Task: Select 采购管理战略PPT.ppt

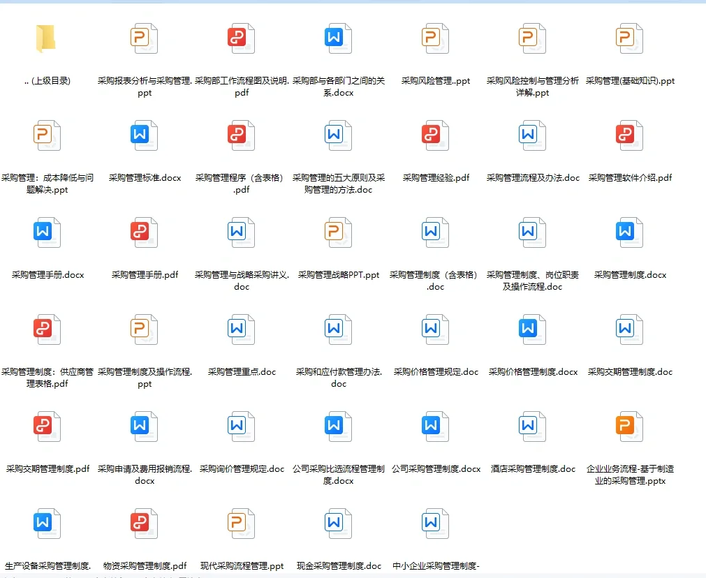Action: click(x=338, y=232)
